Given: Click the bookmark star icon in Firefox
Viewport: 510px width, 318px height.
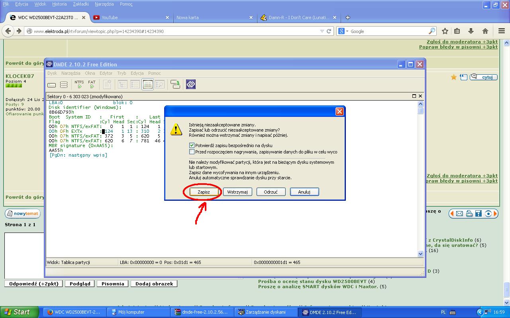Looking at the screenshot, I should pos(445,31).
